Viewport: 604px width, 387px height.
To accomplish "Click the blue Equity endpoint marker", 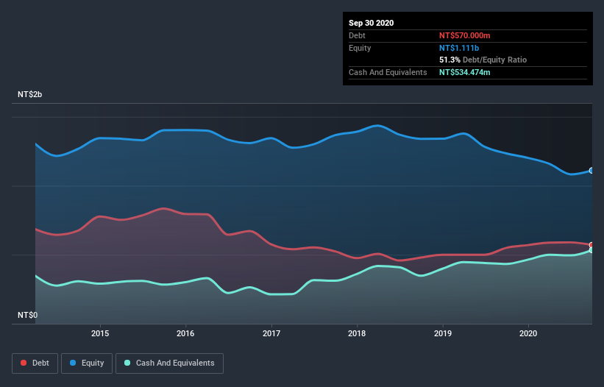I will [591, 170].
